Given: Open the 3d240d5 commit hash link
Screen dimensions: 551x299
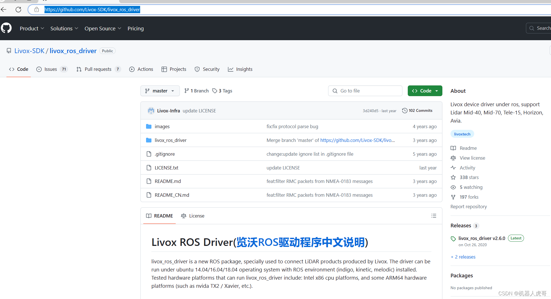Looking at the screenshot, I should click(x=370, y=111).
